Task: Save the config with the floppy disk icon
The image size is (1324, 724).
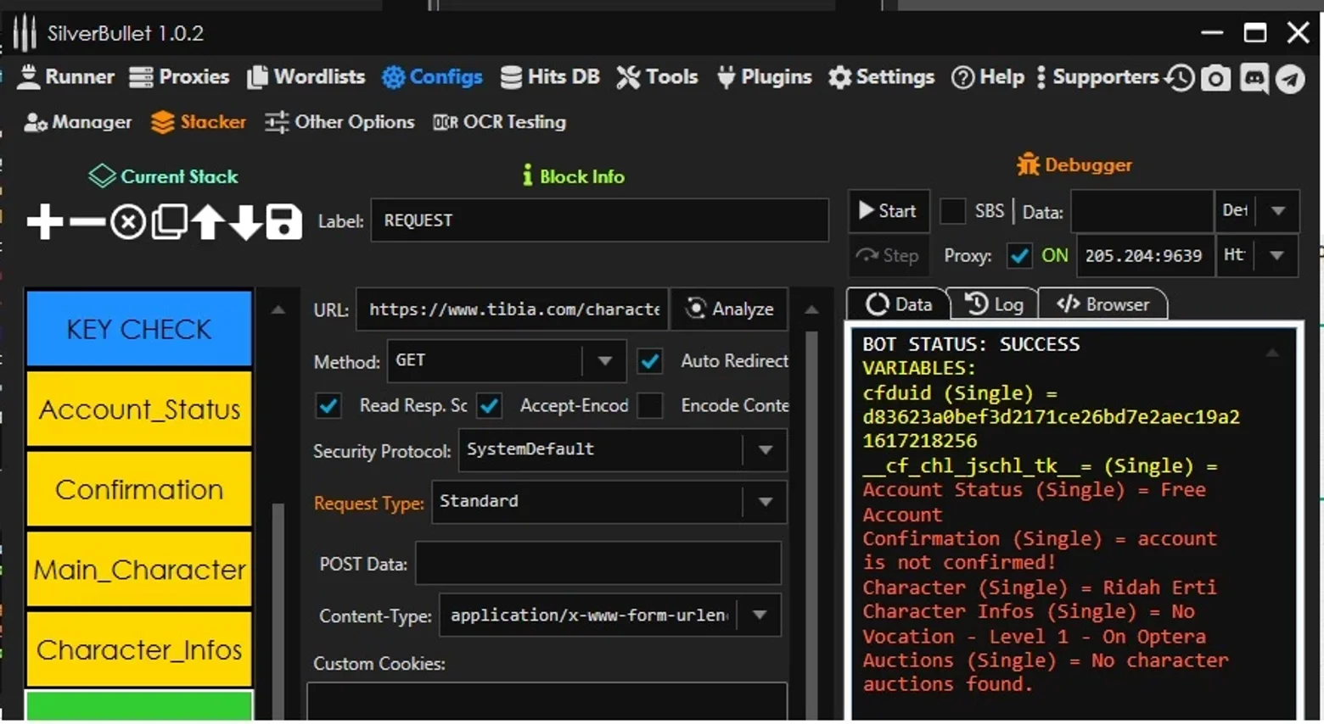Action: 284,222
